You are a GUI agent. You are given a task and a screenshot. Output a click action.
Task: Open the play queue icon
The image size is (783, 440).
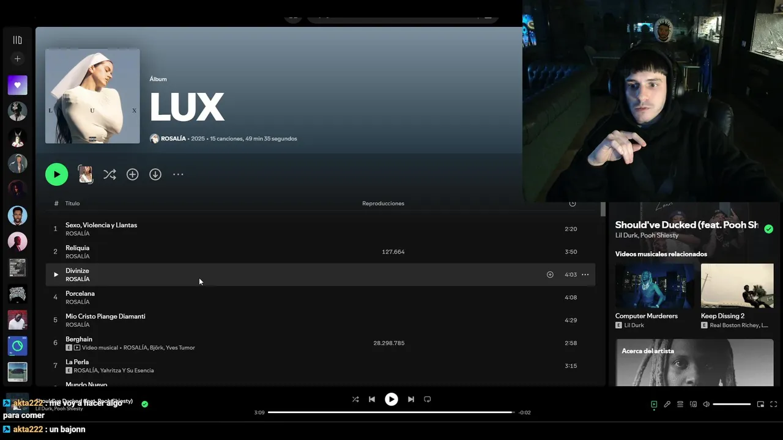(680, 404)
